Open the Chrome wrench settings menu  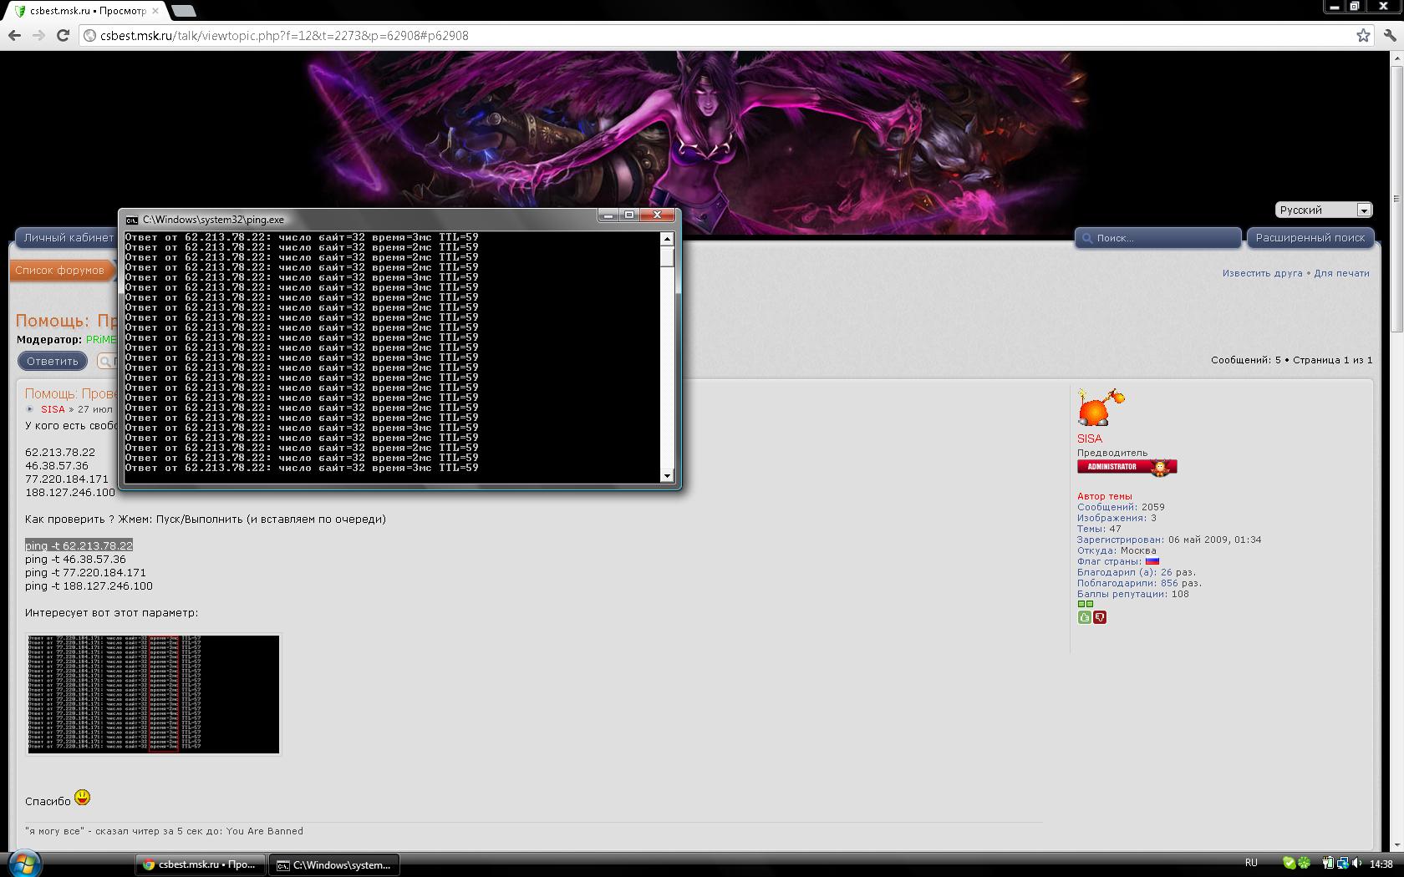click(1390, 35)
